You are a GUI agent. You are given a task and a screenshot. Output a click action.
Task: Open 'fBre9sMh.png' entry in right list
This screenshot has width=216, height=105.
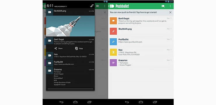[x=141, y=31]
